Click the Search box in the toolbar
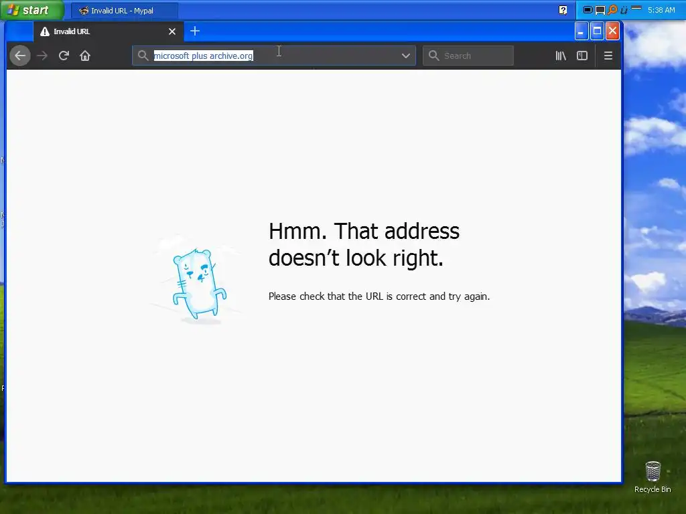The height and width of the screenshot is (514, 686). coord(468,56)
